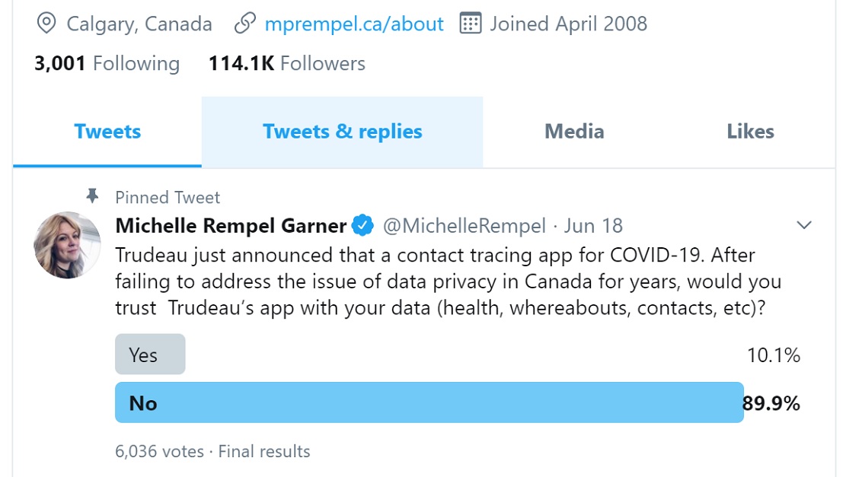Open the mprempel.ca/about link

click(x=354, y=24)
